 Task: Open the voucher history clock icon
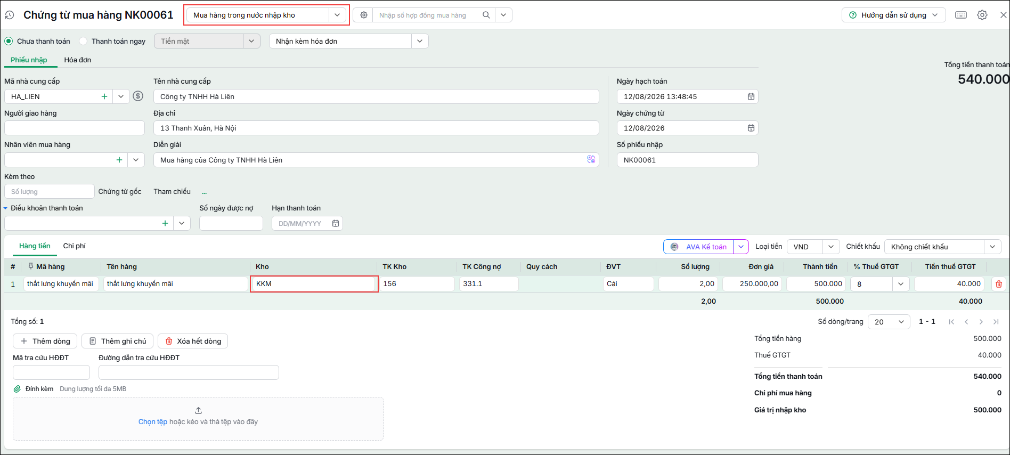click(x=9, y=15)
